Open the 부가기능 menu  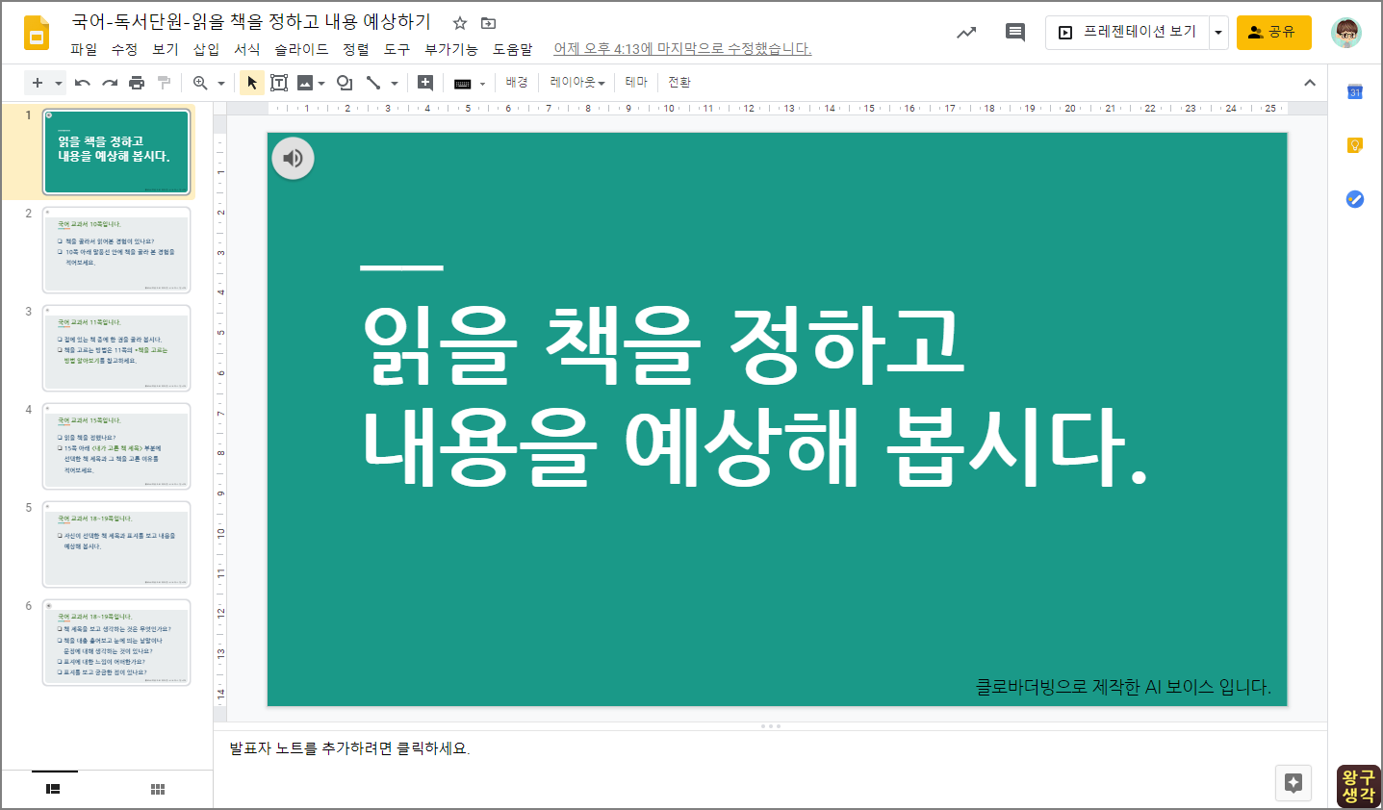tap(451, 49)
